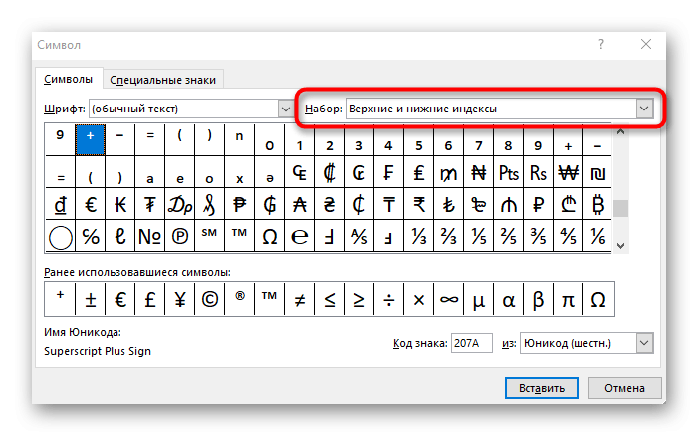This screenshot has width=698, height=436.
Task: Click the symbol grid scrollbar thumb
Action: coord(620,209)
